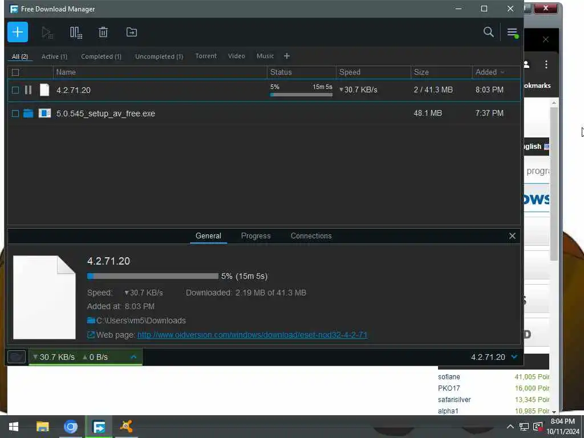The height and width of the screenshot is (438, 584).
Task: Switch to the Music filter
Action: tap(265, 56)
